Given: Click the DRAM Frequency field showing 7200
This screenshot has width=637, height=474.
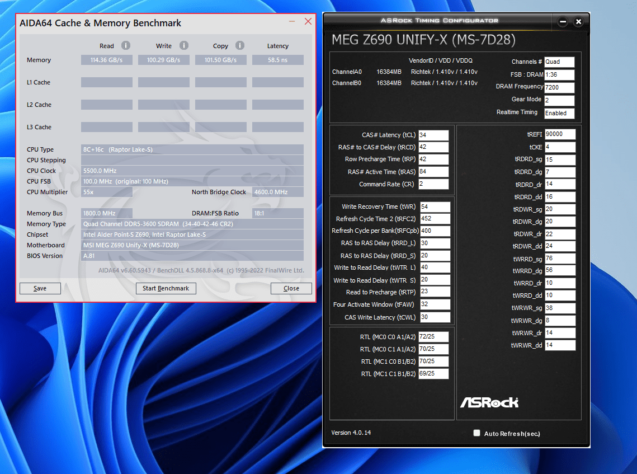Looking at the screenshot, I should (x=559, y=87).
